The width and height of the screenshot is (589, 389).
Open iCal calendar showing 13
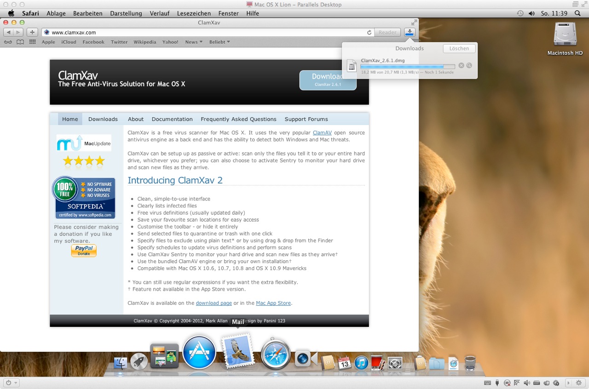(x=345, y=363)
